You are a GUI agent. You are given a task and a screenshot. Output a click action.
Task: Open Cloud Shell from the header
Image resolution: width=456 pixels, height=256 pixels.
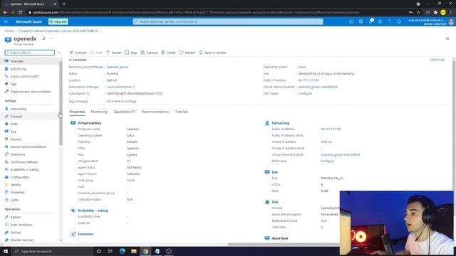click(x=351, y=21)
